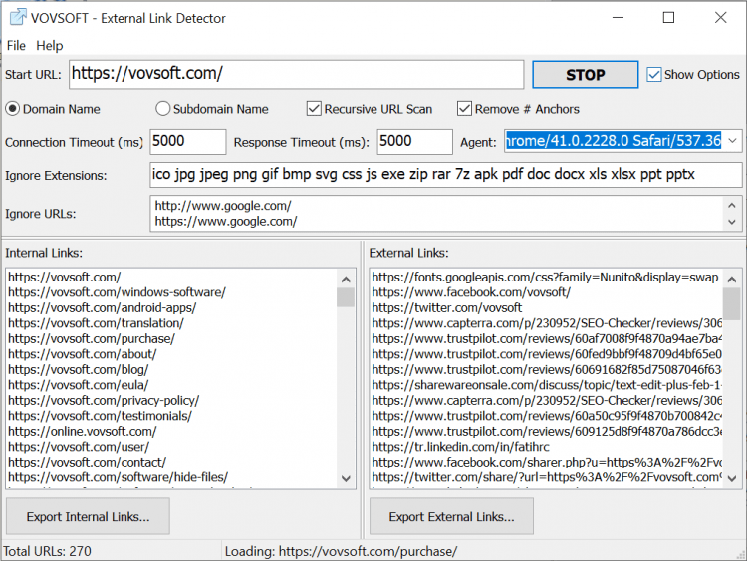The width and height of the screenshot is (747, 561).
Task: Click External Links scroll up arrow
Action: [732, 280]
